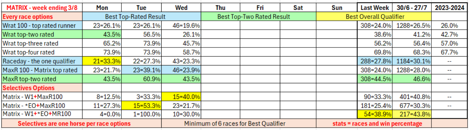Click the Mon column header

pos(102,8)
